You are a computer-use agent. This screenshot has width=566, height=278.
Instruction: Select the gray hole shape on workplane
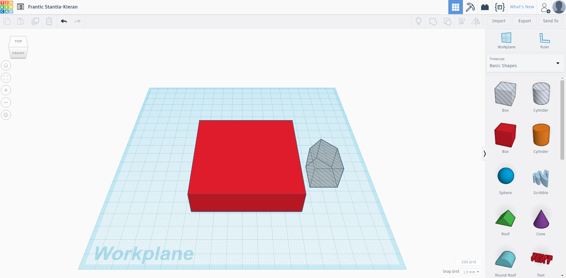click(x=325, y=164)
